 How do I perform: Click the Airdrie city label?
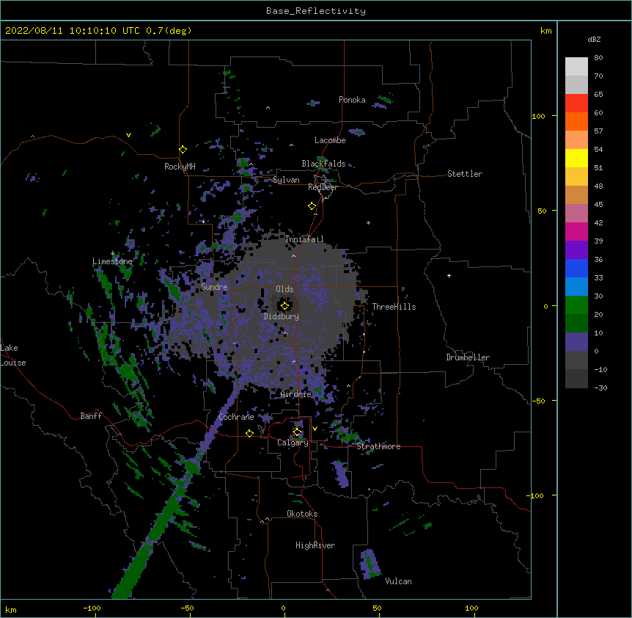tap(296, 394)
